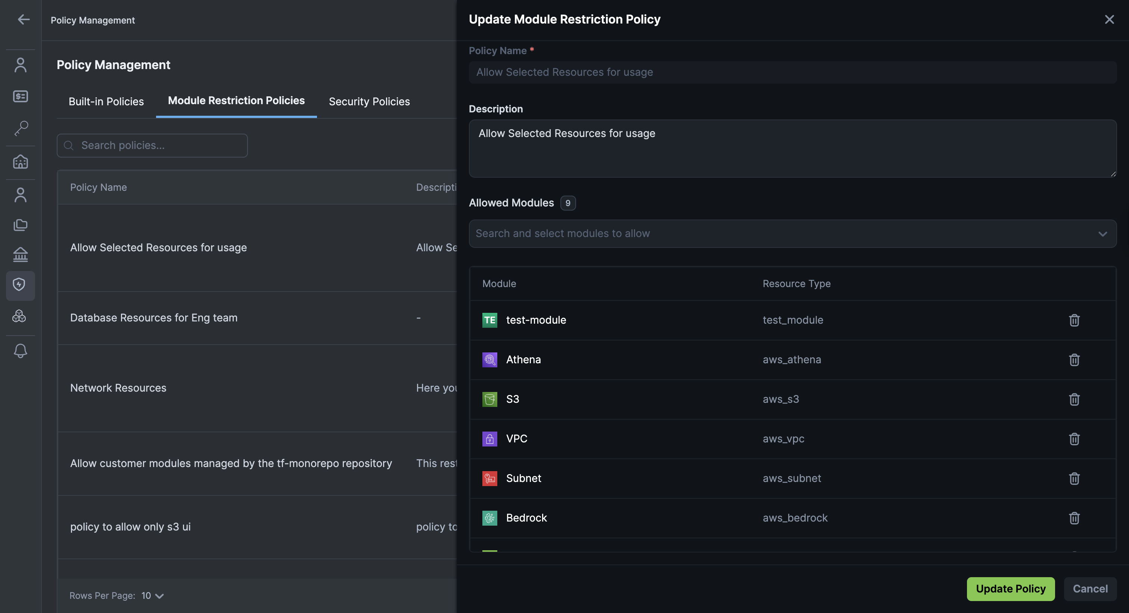Open the key icon in the sidebar
This screenshot has height=613, width=1129.
pyautogui.click(x=21, y=128)
